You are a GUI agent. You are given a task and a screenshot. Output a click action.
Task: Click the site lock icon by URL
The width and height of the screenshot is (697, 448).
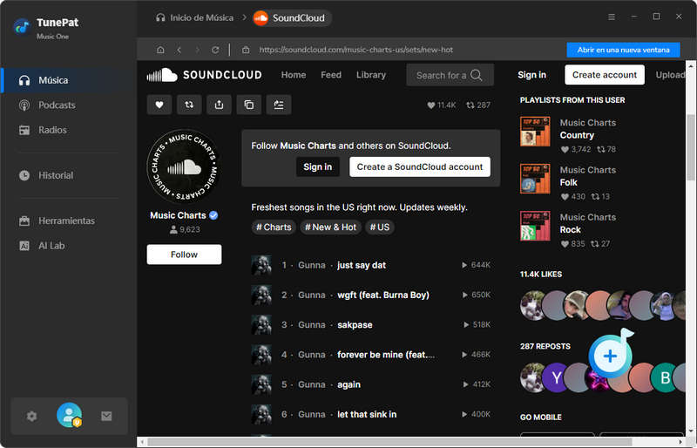tap(246, 50)
